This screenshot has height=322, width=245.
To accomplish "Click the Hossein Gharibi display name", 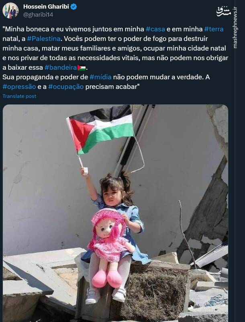I will pos(46,6).
